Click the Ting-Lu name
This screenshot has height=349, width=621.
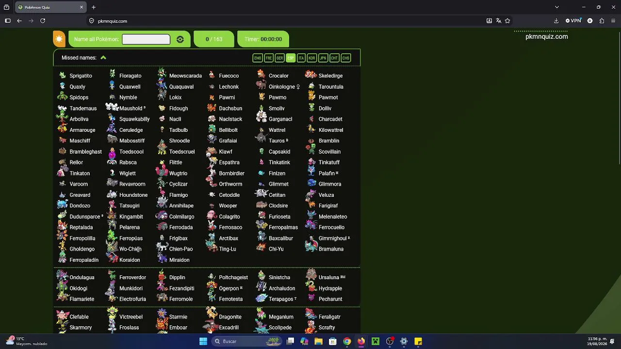pos(228,249)
